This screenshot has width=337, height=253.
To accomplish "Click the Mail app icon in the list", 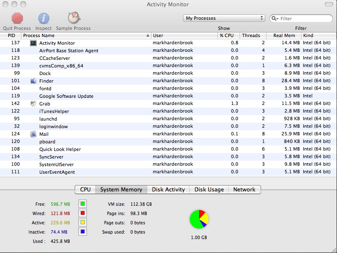I will [x=33, y=134].
